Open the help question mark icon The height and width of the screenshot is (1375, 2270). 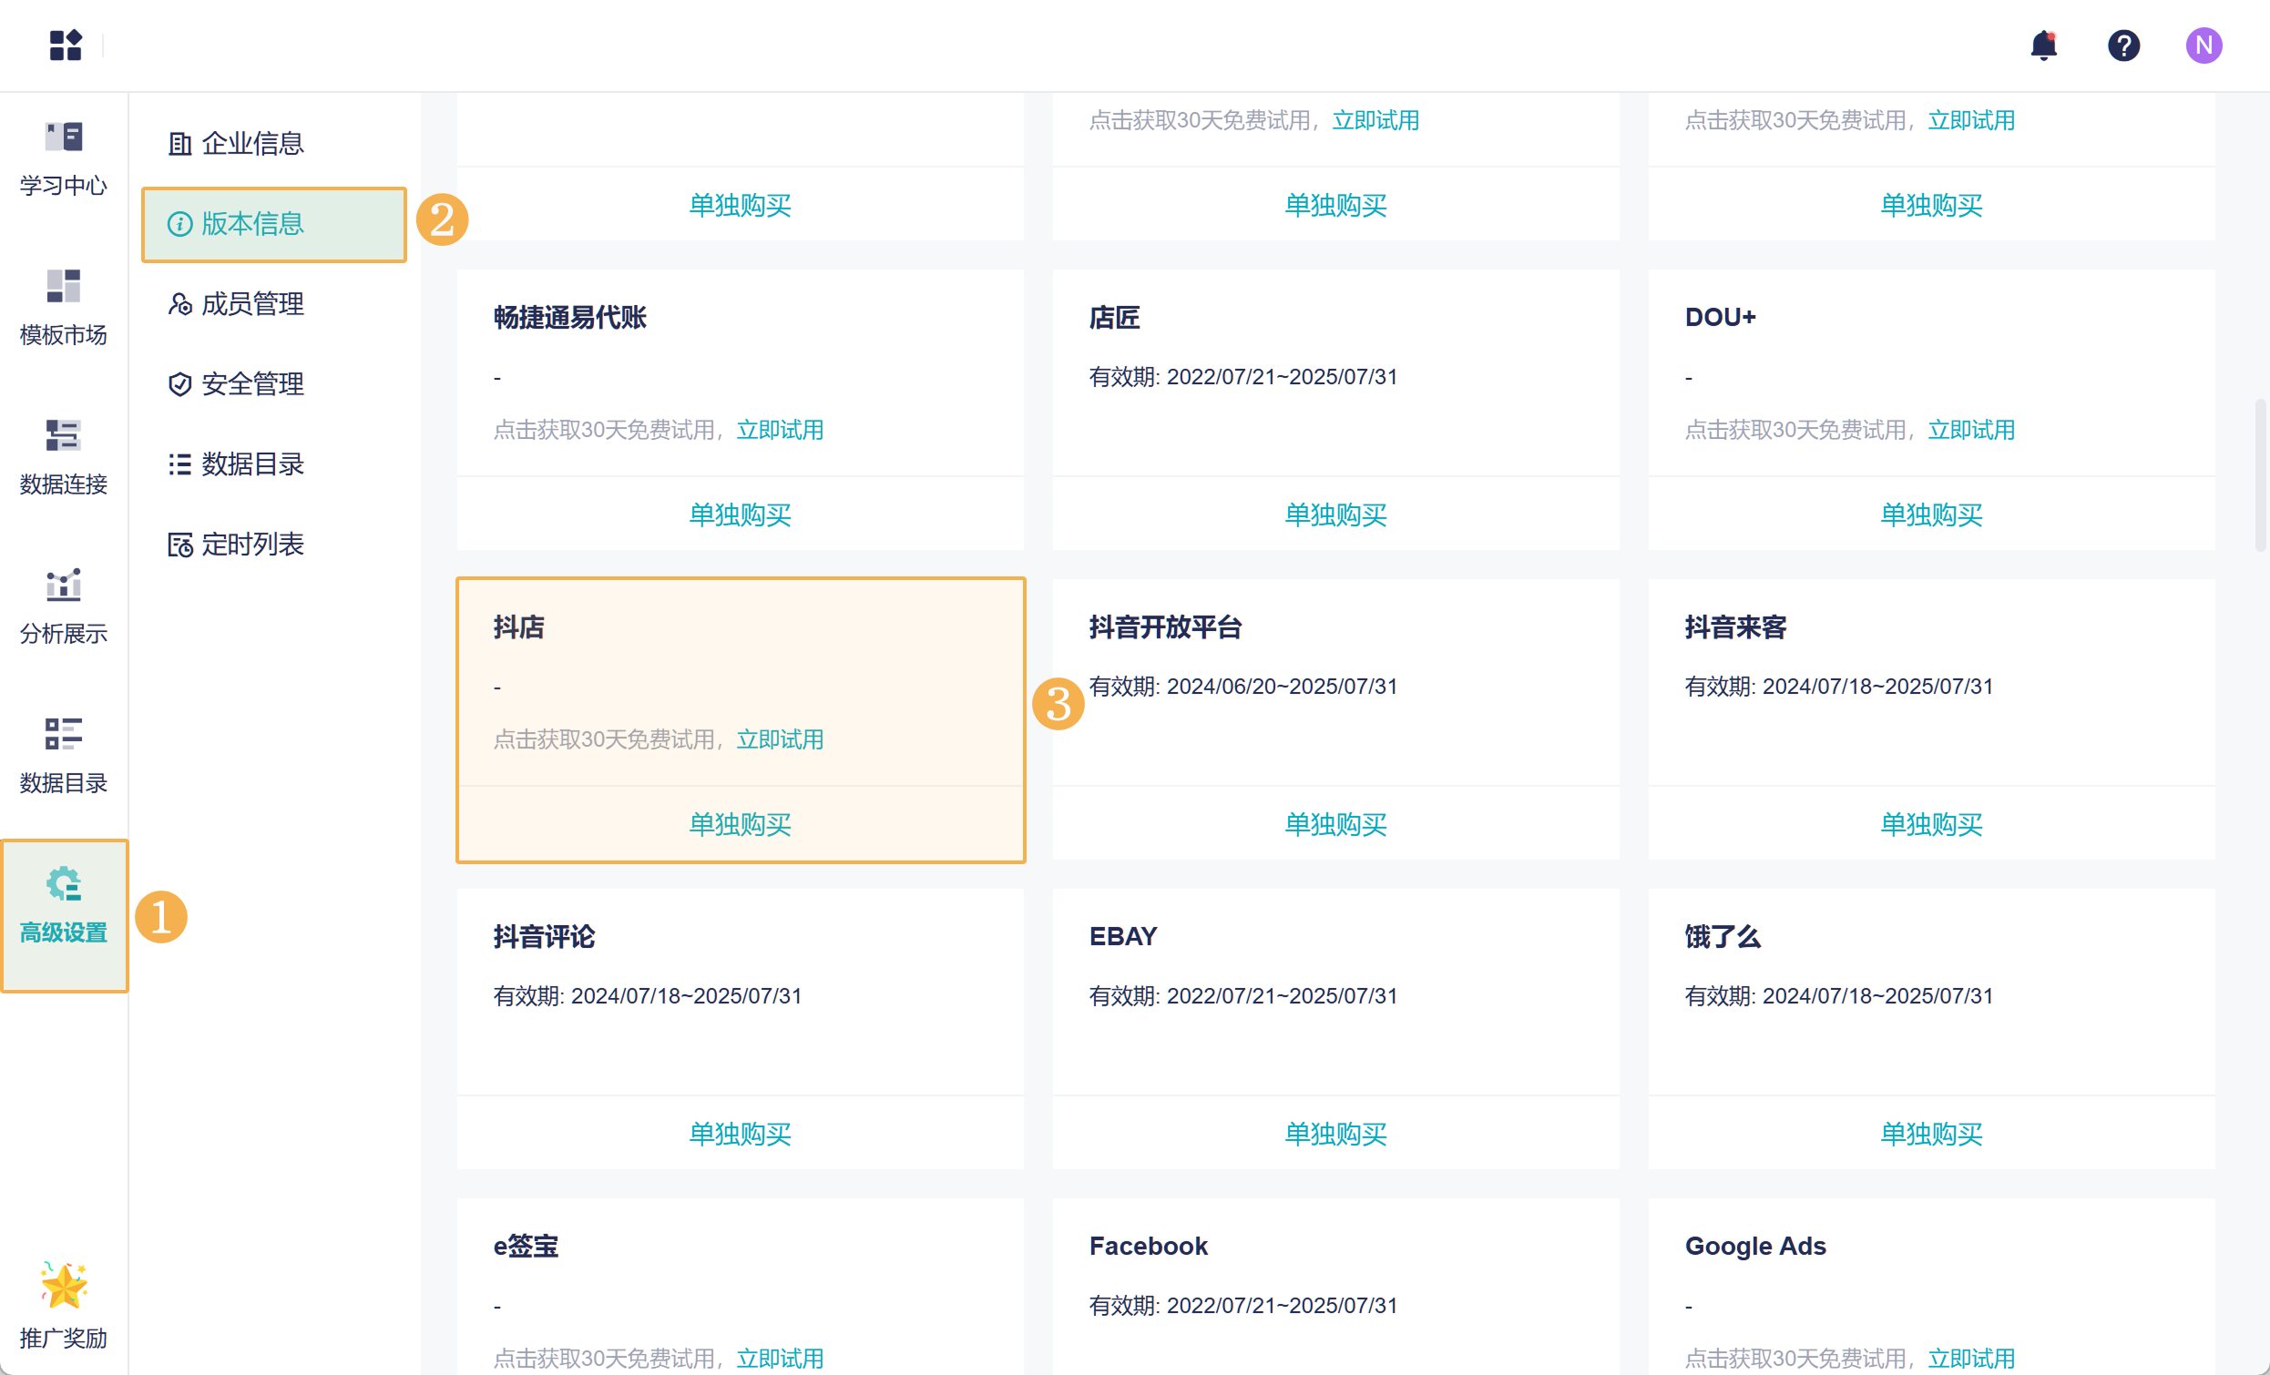point(2122,46)
